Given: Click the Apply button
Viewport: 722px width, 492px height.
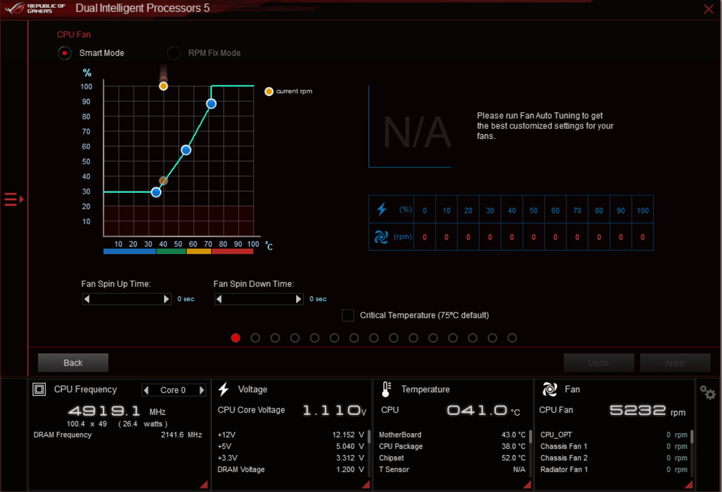Looking at the screenshot, I should [x=675, y=363].
